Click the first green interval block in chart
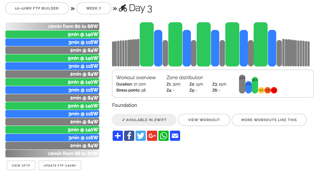Screen dimensions: 316x172 click(x=147, y=44)
